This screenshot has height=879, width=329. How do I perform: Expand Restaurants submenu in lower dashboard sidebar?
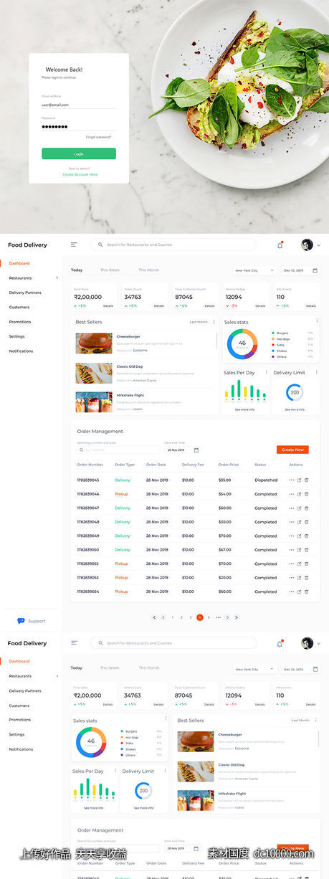click(x=57, y=676)
